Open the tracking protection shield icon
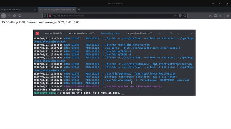 (x=45, y=16)
